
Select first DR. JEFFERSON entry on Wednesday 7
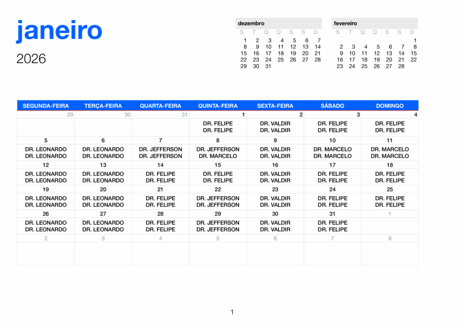tap(160, 149)
